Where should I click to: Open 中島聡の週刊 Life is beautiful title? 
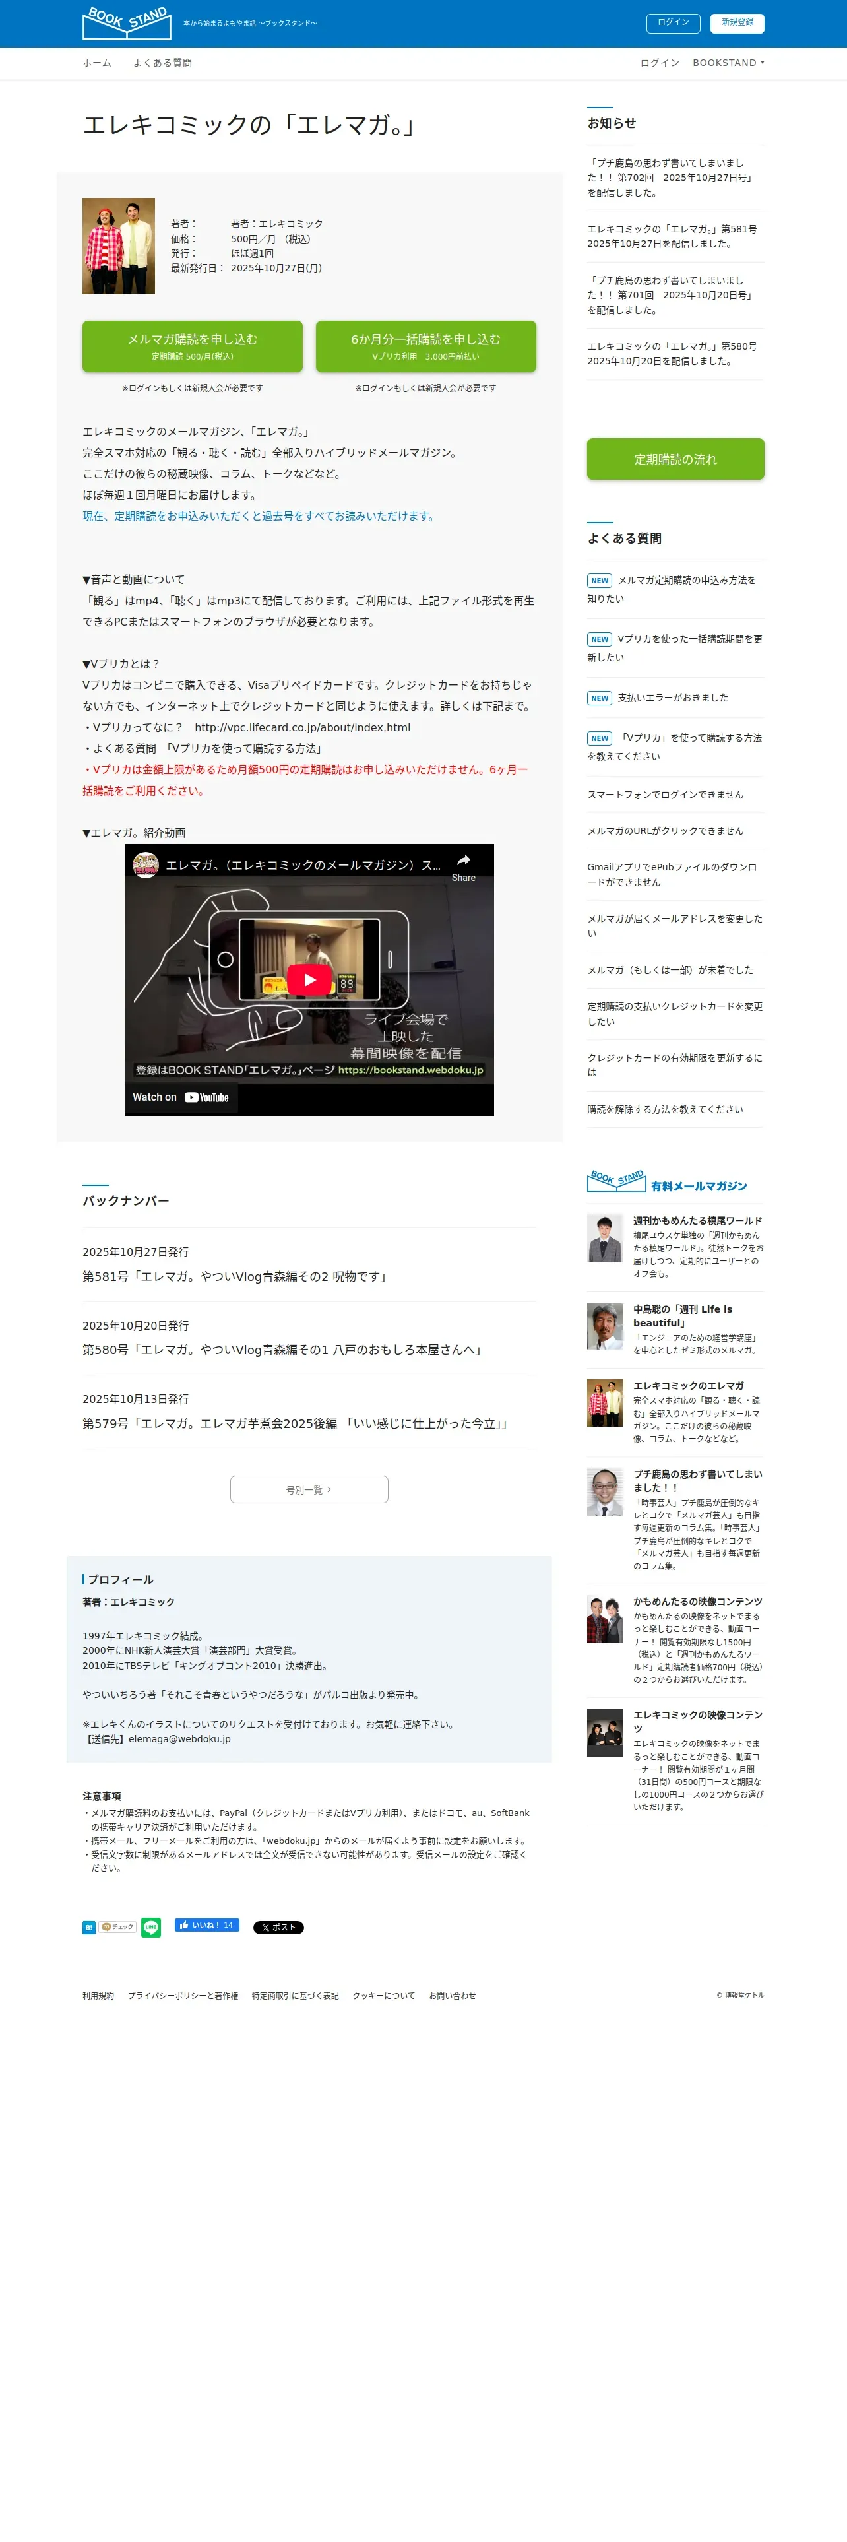[683, 1315]
